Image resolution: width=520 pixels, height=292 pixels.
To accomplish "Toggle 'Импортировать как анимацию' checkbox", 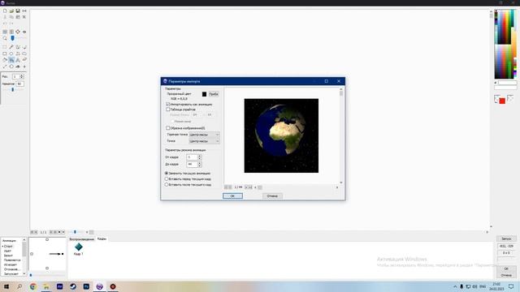I will coord(168,104).
